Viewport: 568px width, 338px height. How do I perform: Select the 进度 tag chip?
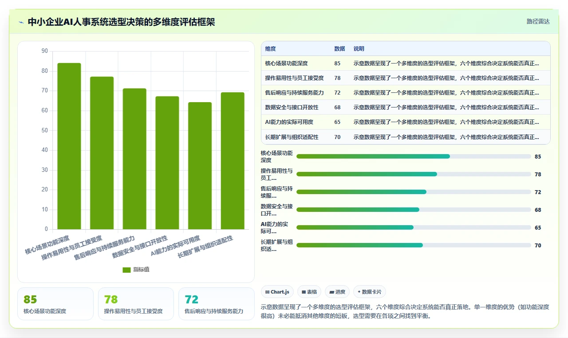[337, 292]
